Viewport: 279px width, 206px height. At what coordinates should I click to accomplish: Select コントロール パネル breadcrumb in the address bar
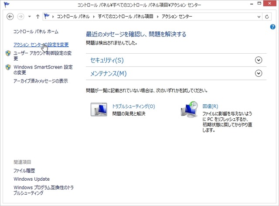73,17
